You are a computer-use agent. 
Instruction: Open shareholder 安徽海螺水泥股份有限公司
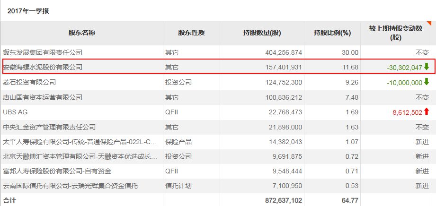[43, 67]
